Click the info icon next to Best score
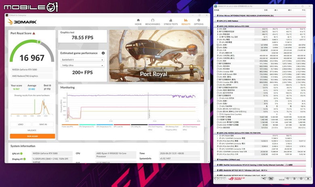The image size is (315, 187). [50, 85]
